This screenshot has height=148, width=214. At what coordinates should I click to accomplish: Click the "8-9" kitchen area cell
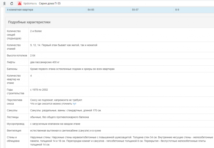pos(177,9)
